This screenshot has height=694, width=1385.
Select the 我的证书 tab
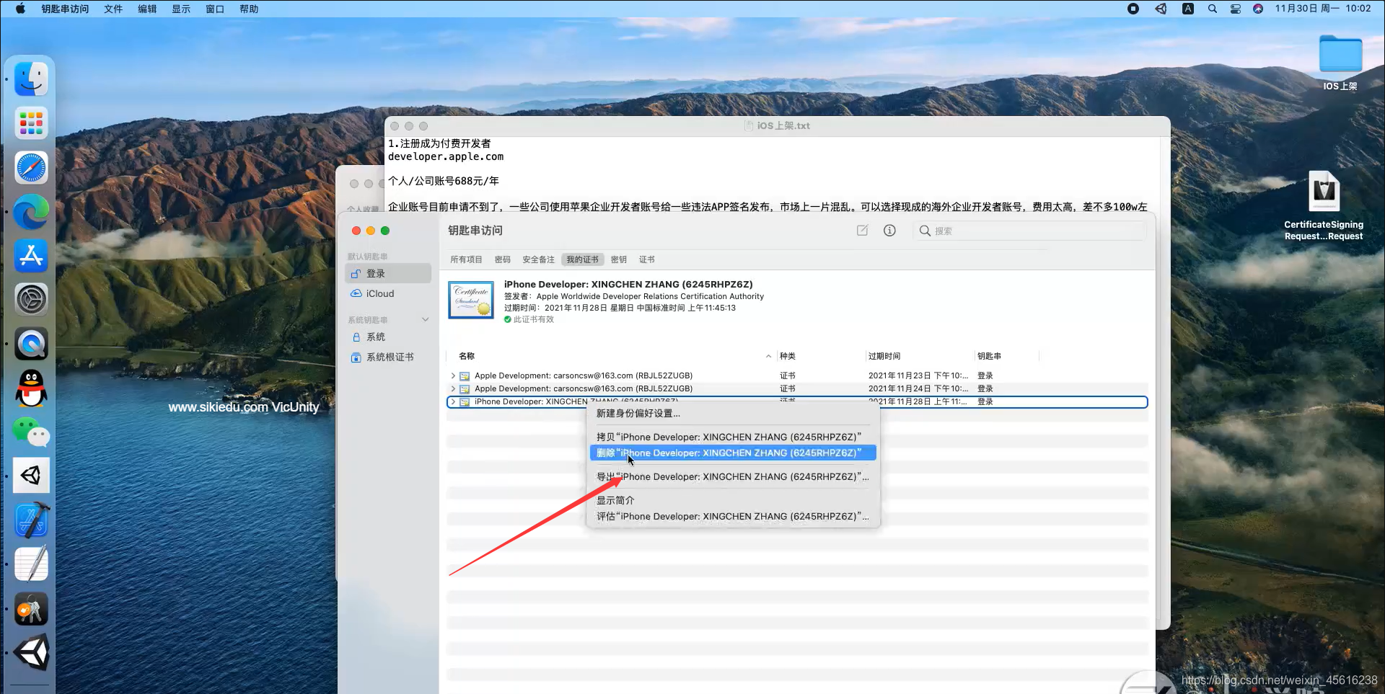(x=582, y=259)
